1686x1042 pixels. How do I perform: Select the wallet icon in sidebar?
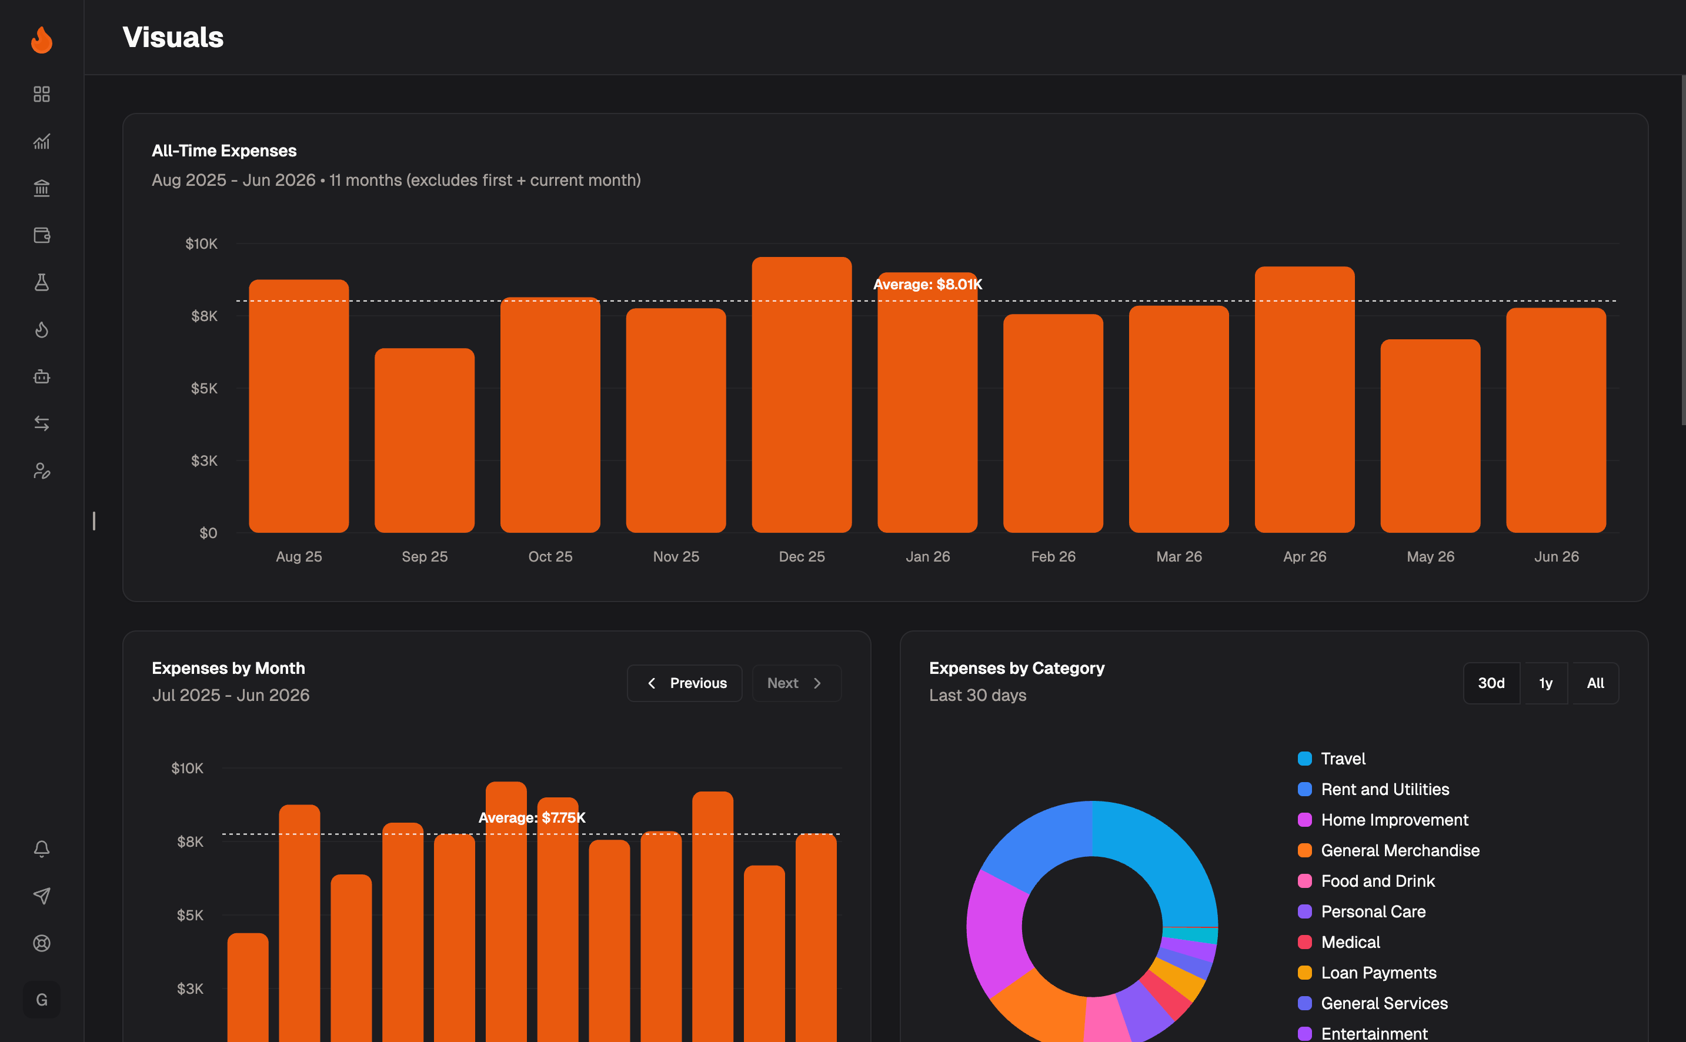click(41, 235)
